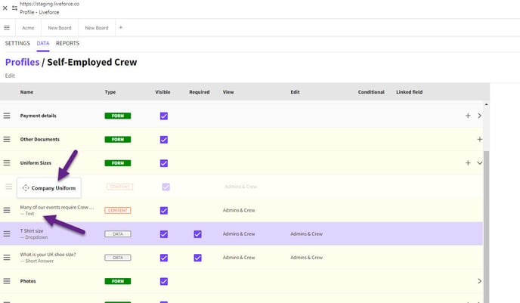The width and height of the screenshot is (520, 303).
Task: Click FORM badge of Photos row
Action: coord(118,281)
